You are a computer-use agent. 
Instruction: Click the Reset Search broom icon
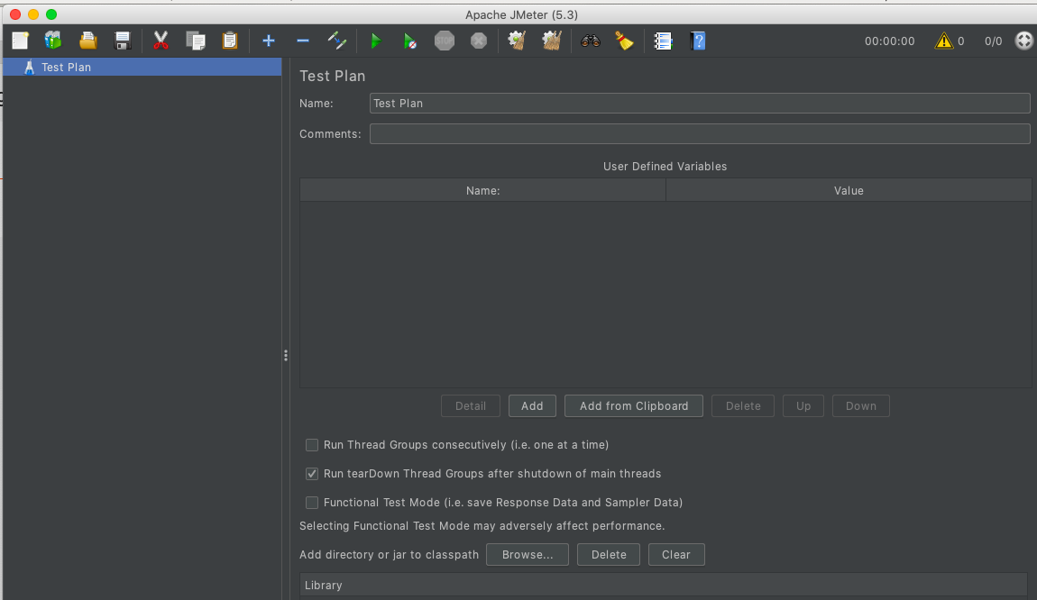point(624,41)
